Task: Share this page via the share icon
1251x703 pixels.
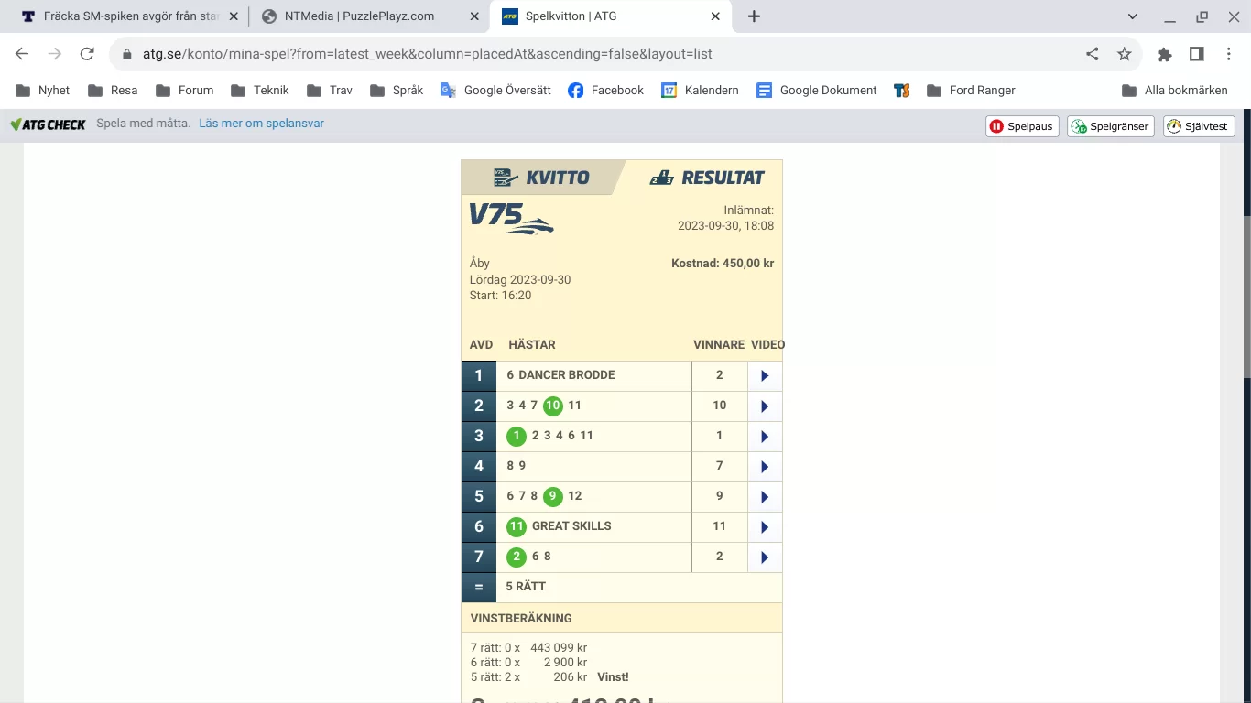Action: (x=1093, y=54)
